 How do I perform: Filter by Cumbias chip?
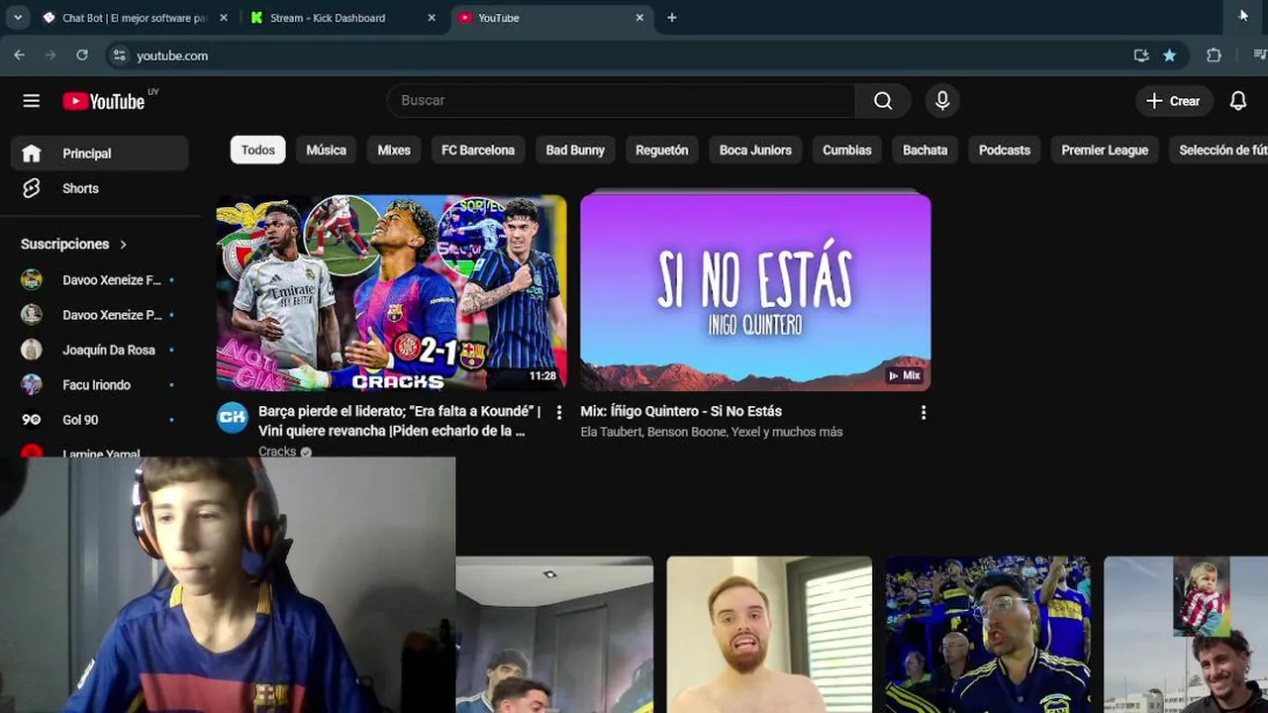(x=847, y=151)
